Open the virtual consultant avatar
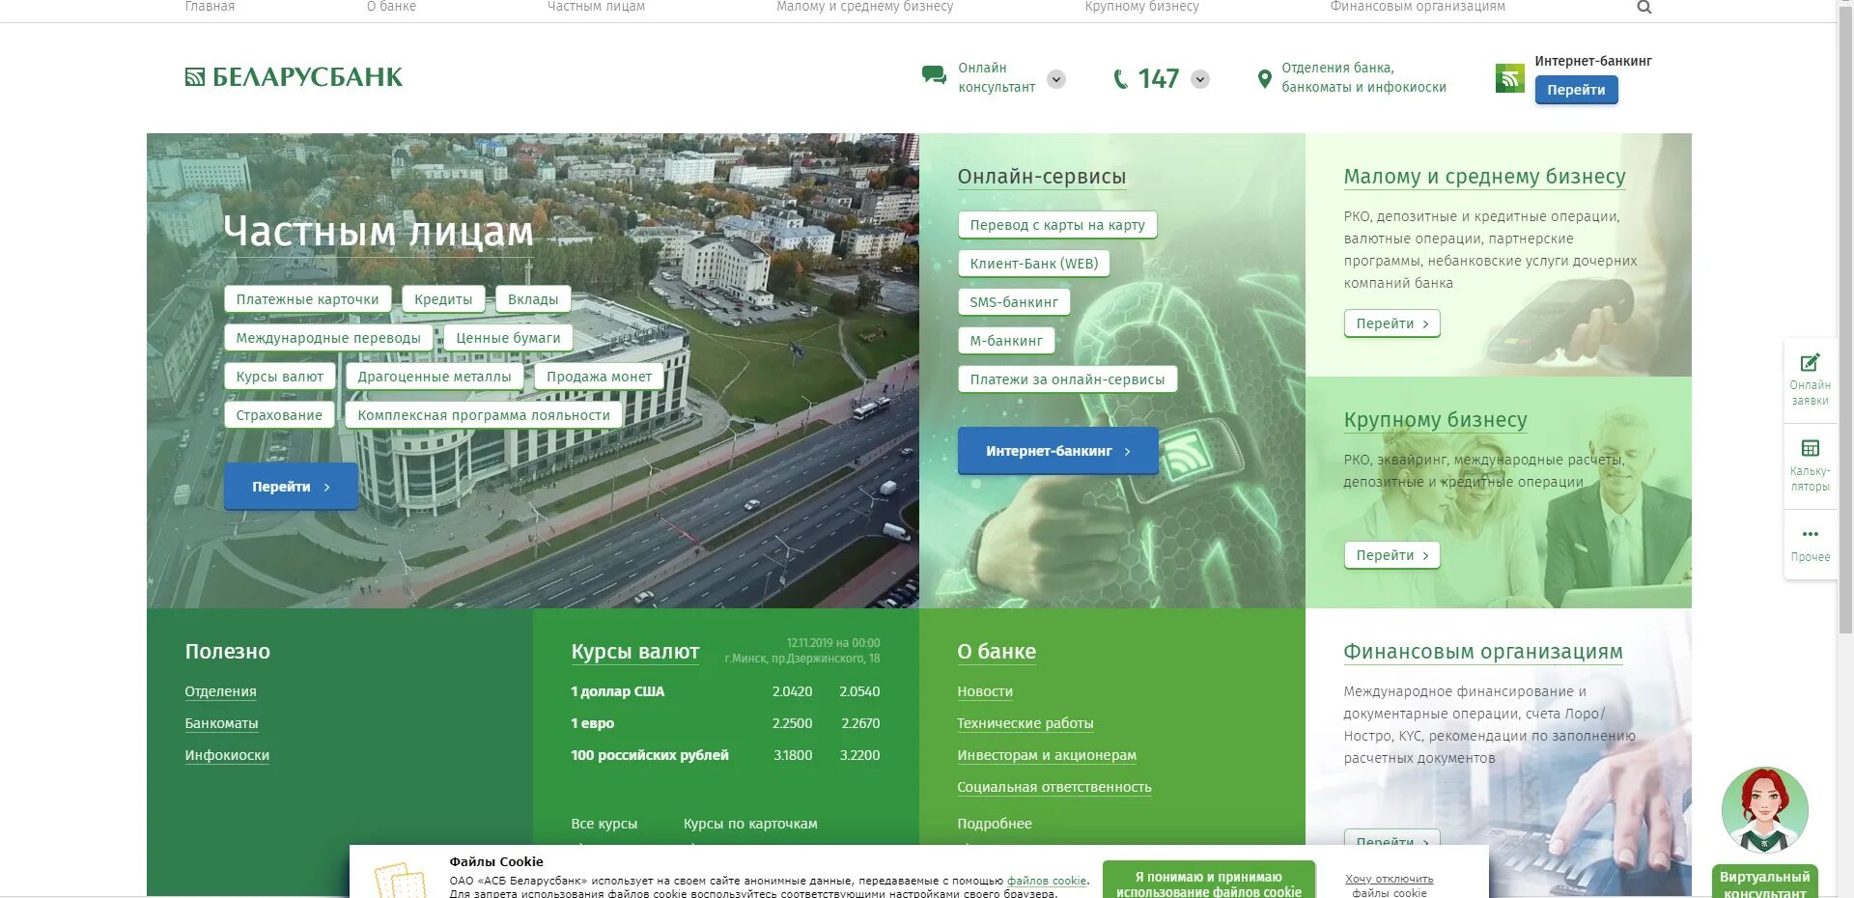 (1764, 811)
